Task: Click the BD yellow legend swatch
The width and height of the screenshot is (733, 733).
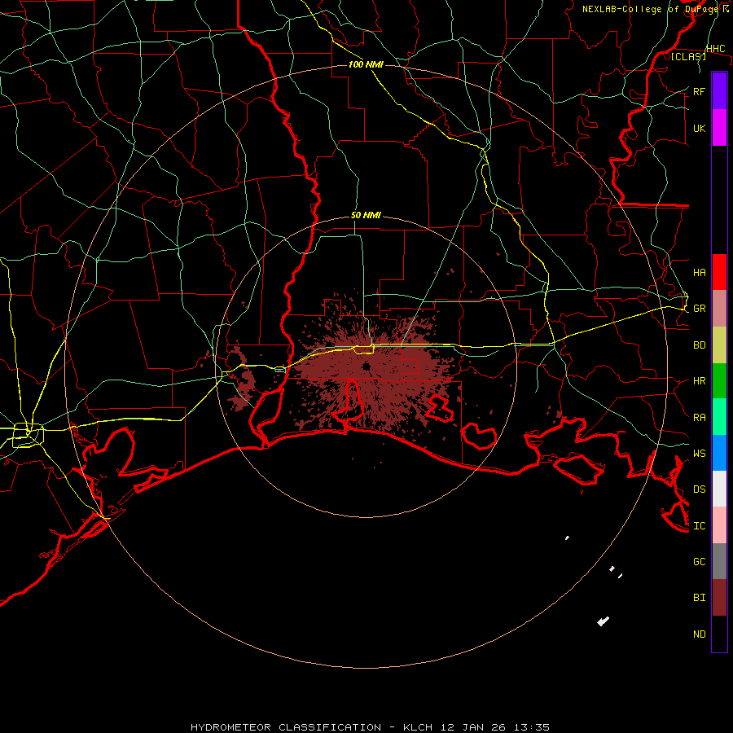Action: tap(719, 345)
